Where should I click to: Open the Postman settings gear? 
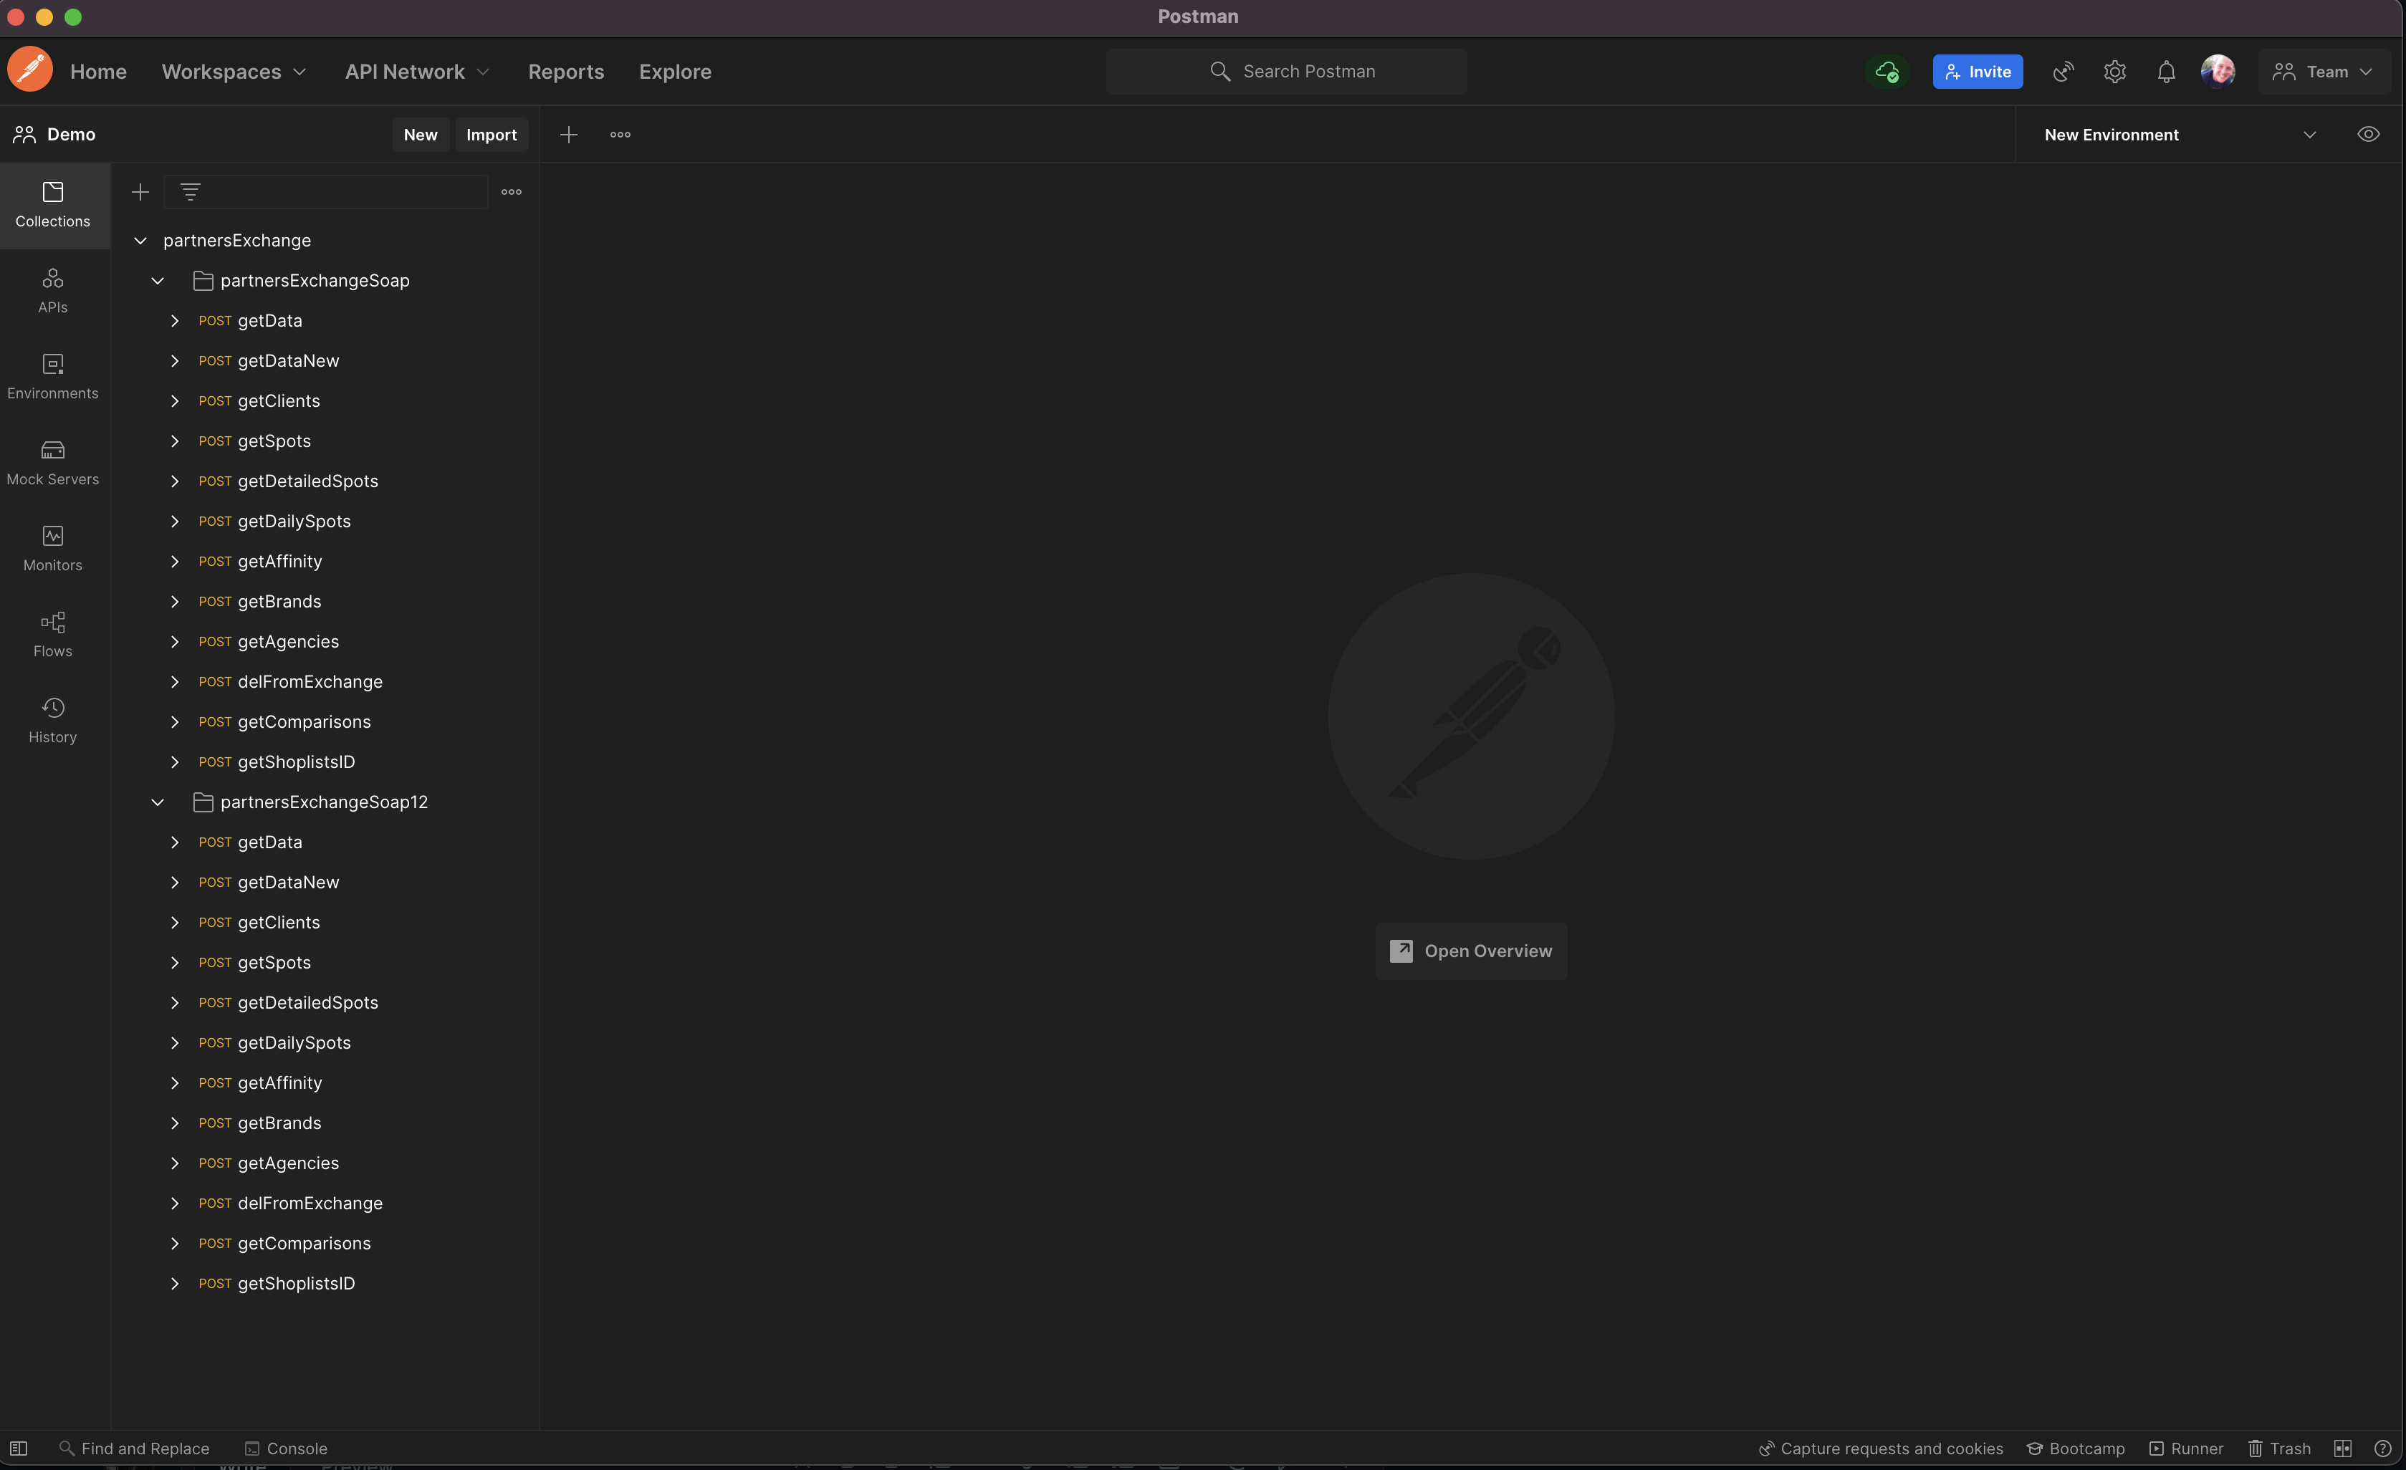coord(2115,71)
